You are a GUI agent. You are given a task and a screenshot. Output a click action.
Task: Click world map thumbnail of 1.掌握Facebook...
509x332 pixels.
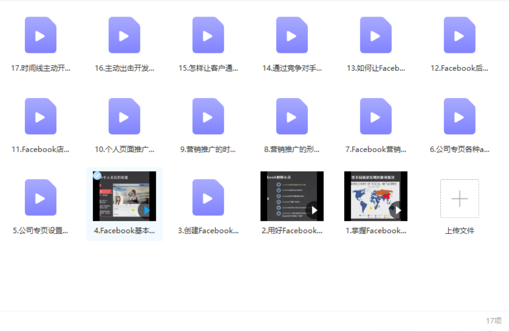375,196
